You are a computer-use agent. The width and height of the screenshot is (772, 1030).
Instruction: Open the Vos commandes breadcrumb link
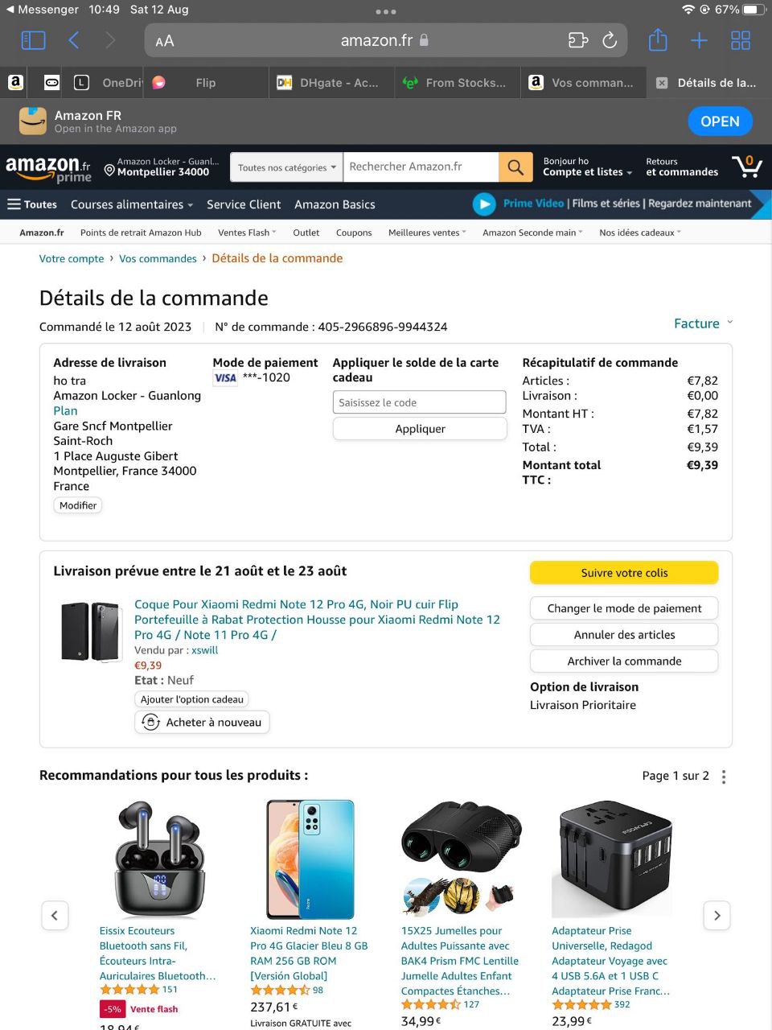click(x=158, y=258)
